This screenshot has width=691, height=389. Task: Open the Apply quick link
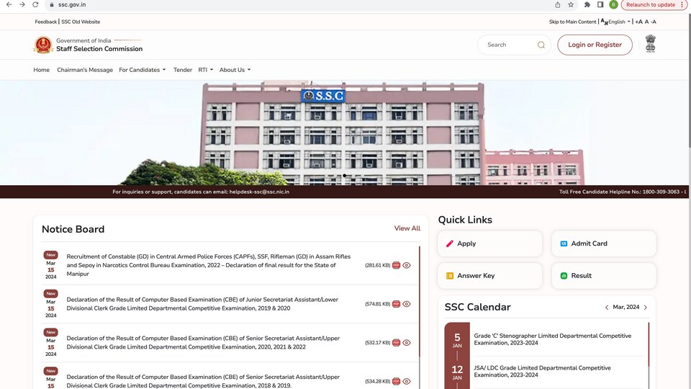tap(489, 243)
